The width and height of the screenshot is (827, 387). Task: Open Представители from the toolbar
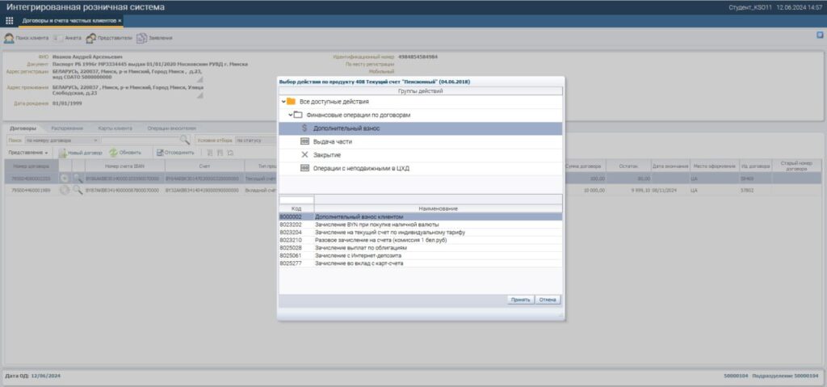[91, 38]
